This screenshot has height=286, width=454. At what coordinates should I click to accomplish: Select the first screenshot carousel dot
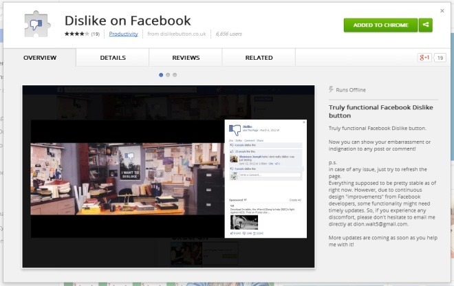coord(161,74)
